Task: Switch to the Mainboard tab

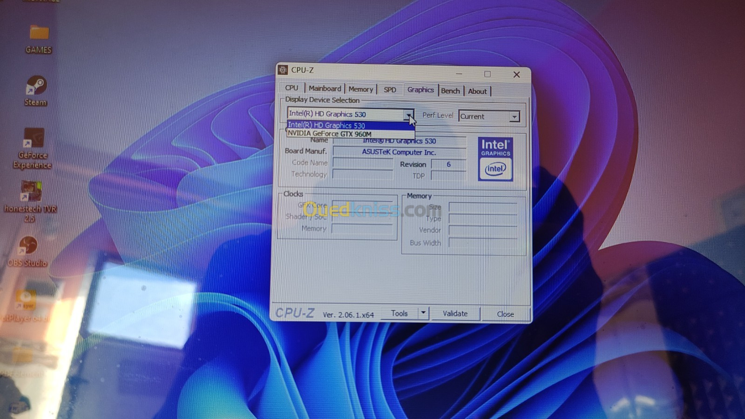Action: (325, 88)
